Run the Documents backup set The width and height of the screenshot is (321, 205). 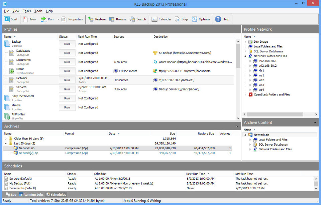pos(67,62)
